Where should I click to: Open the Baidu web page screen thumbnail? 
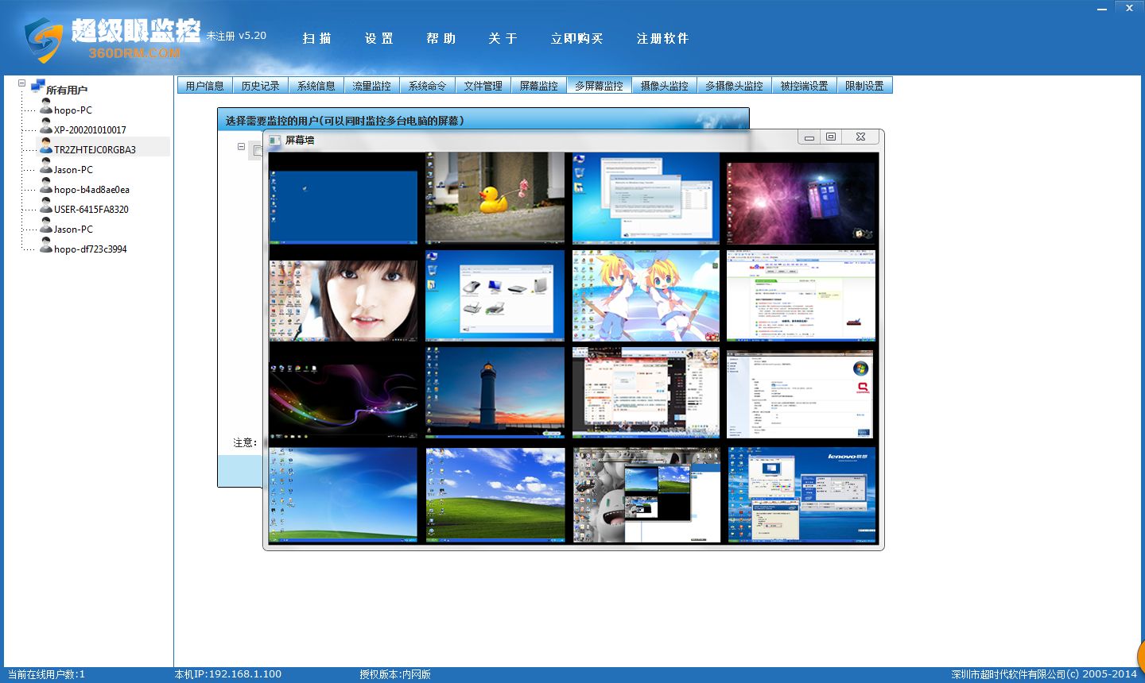[801, 296]
